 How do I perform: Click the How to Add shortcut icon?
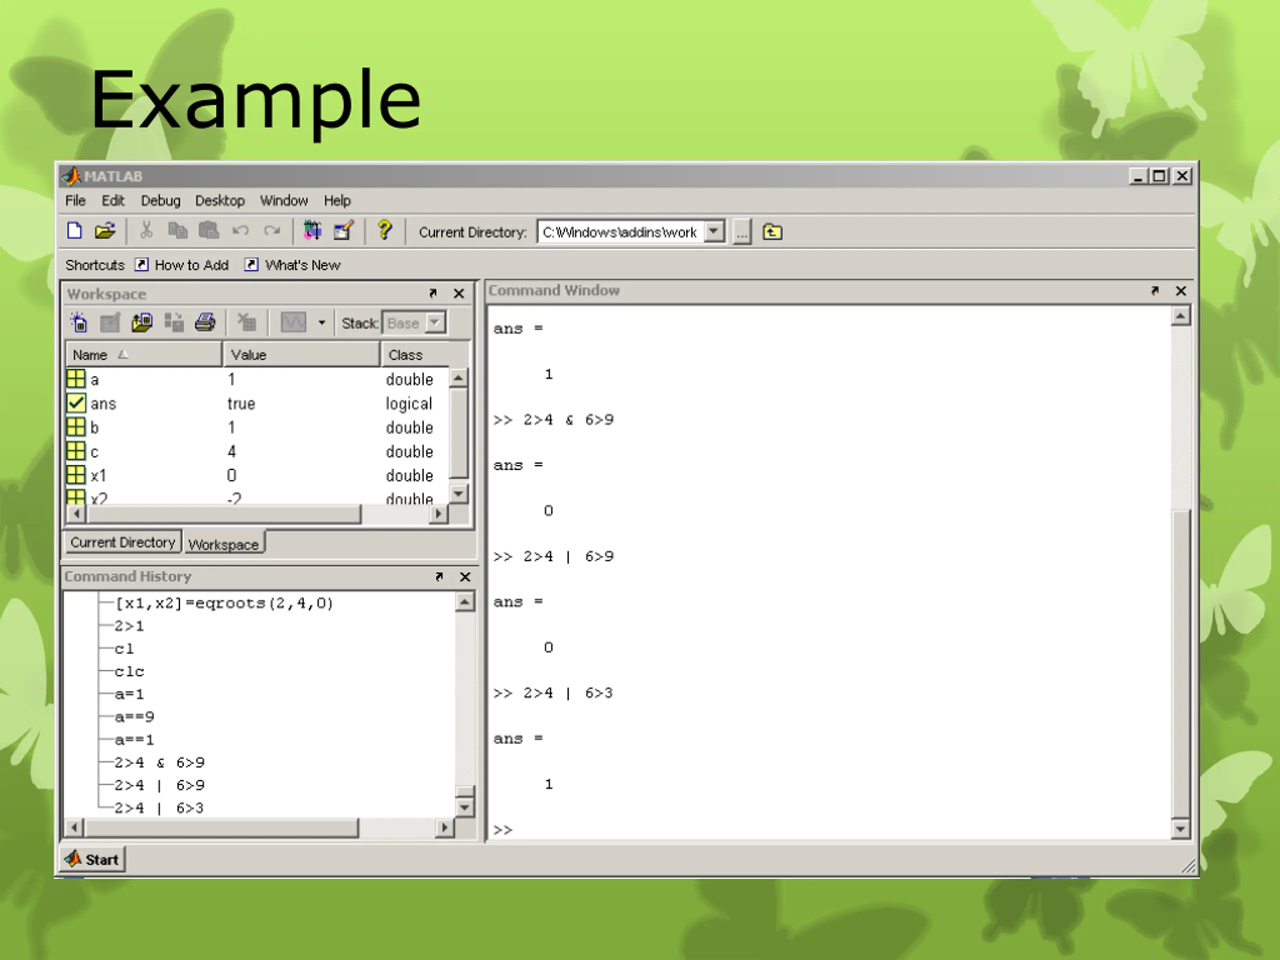[x=142, y=264]
